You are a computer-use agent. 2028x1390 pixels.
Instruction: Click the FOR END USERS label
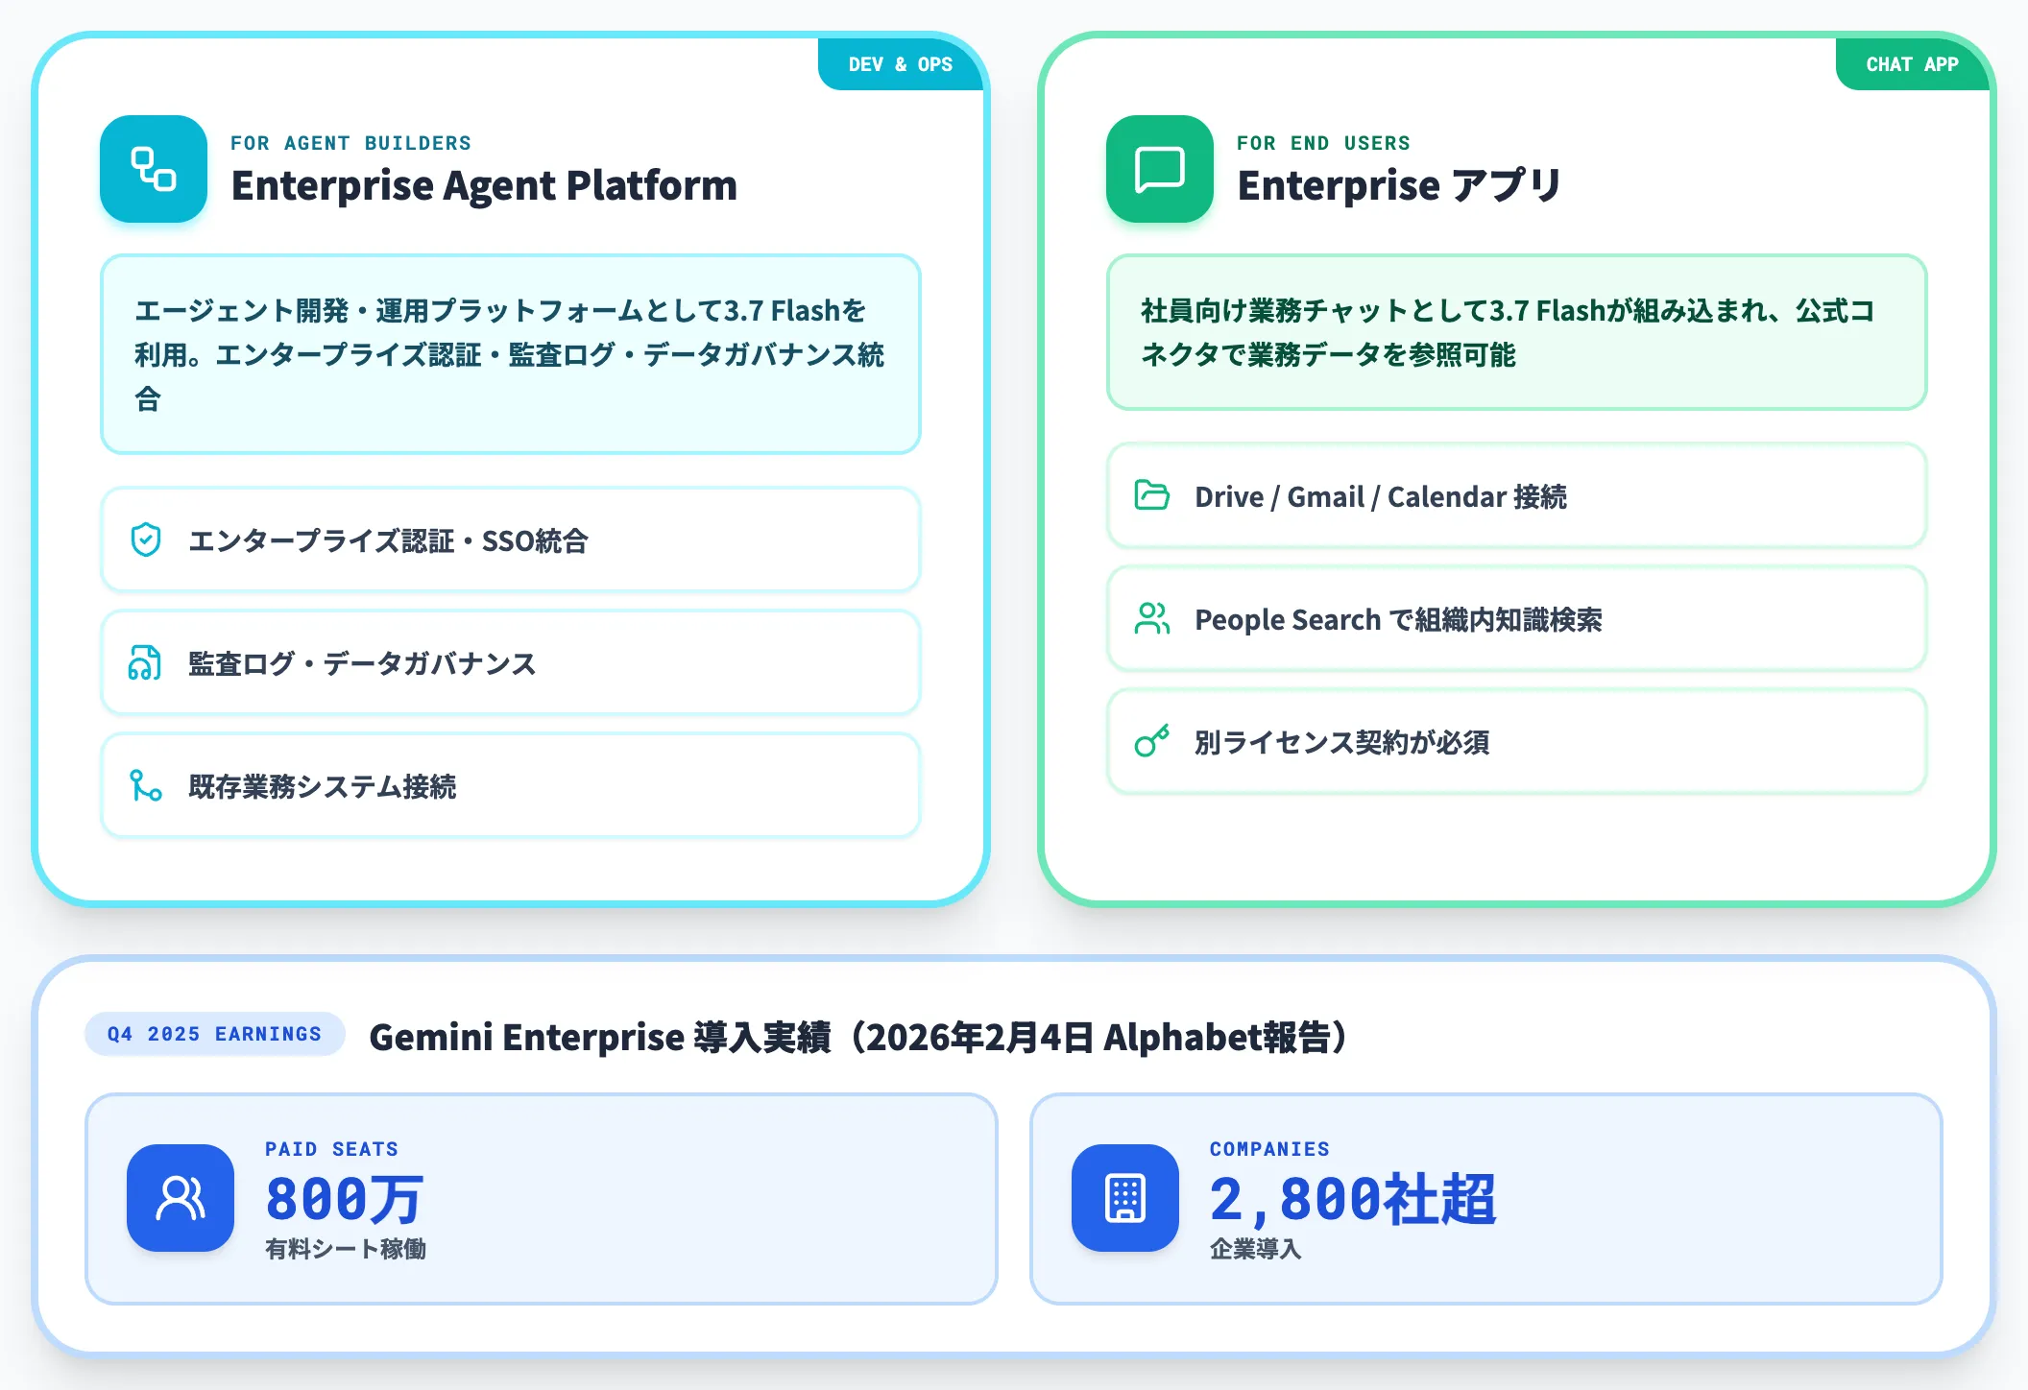coord(1324,143)
